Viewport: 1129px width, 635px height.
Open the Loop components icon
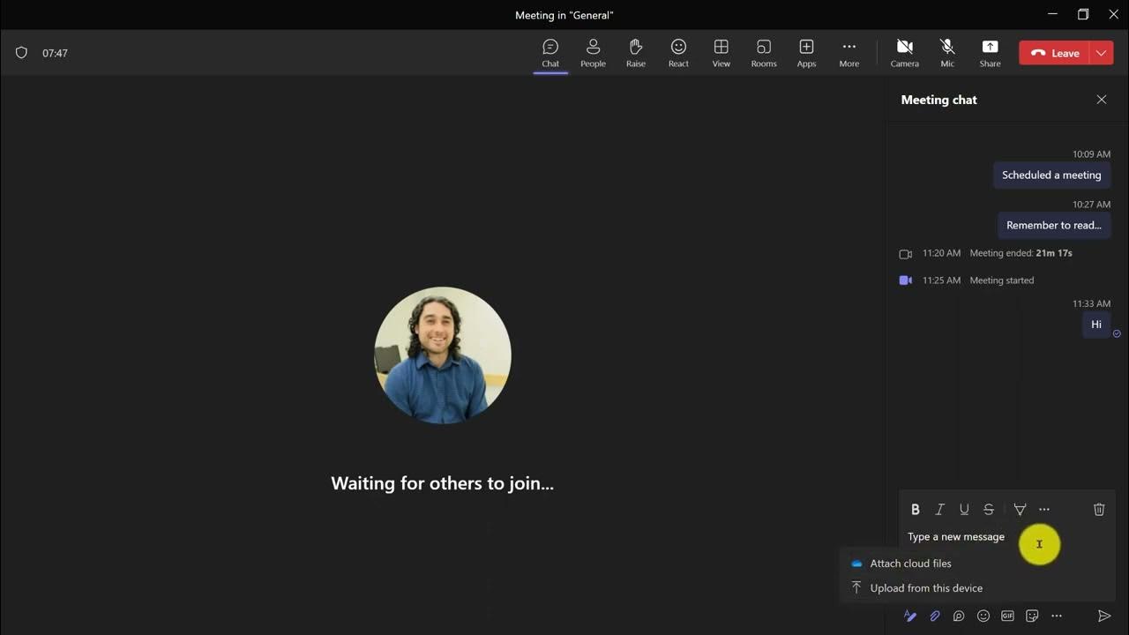click(x=959, y=616)
